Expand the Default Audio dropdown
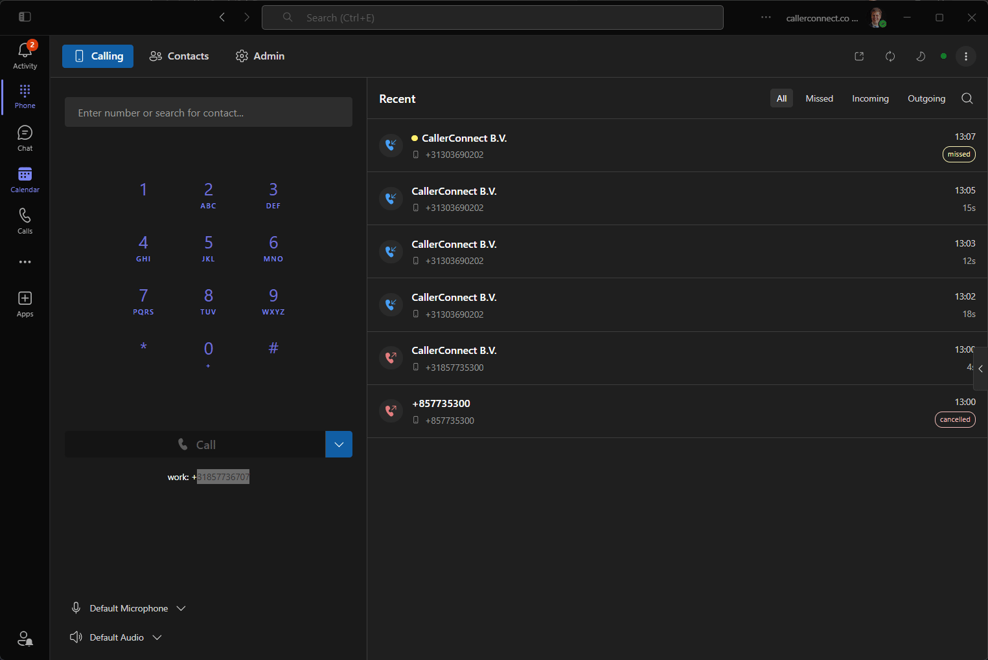 157,637
